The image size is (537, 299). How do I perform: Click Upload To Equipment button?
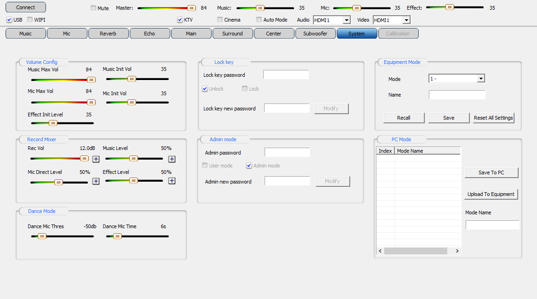point(491,194)
